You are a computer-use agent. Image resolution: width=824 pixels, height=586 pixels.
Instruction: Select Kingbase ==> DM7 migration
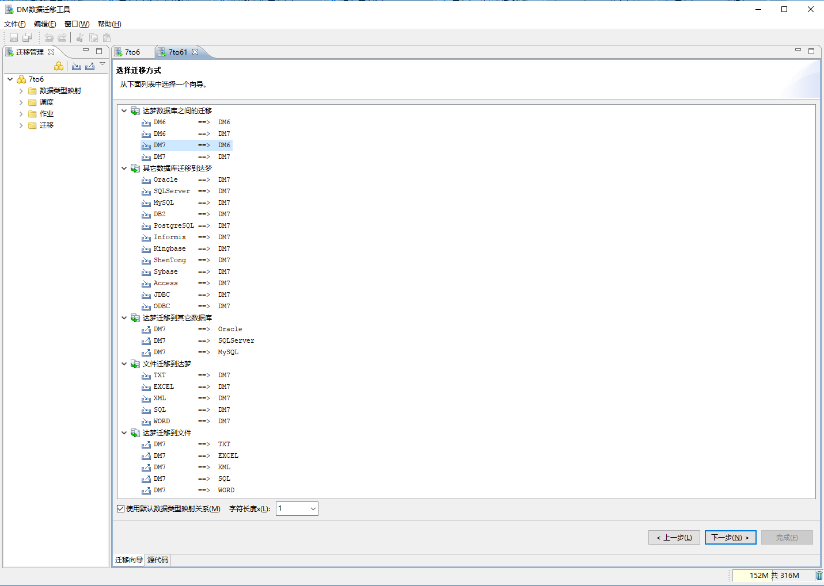coord(186,249)
